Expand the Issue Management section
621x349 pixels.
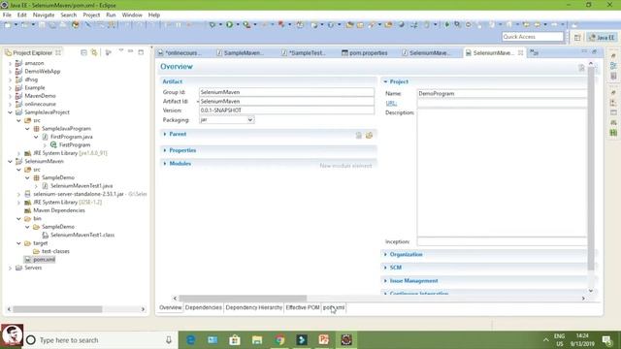click(x=385, y=280)
